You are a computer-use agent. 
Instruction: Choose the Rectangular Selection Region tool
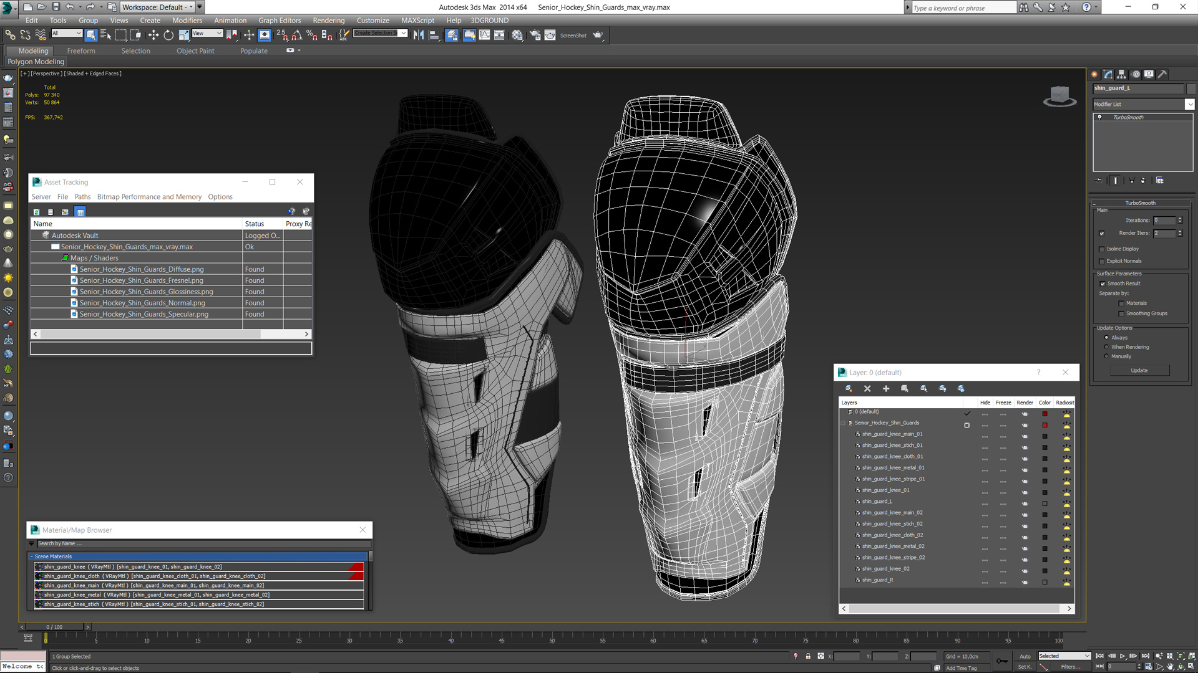121,36
